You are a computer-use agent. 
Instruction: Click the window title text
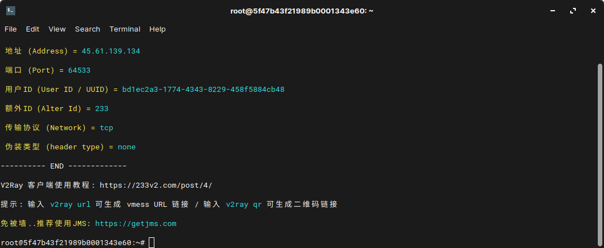[301, 11]
